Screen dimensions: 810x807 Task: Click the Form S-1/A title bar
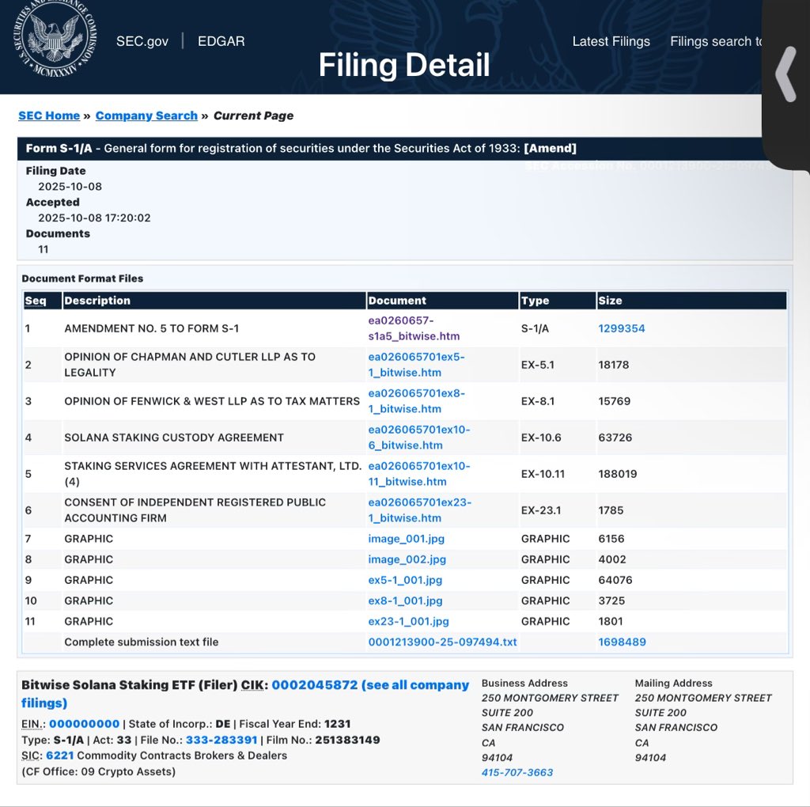pos(390,148)
